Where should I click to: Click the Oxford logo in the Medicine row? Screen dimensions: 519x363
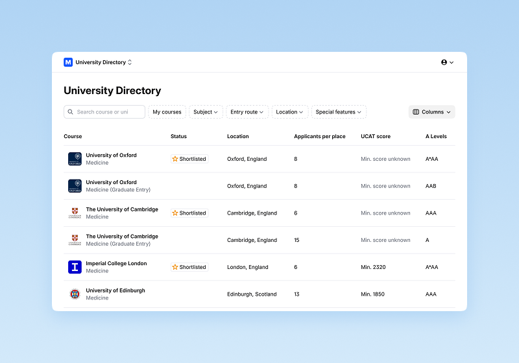pyautogui.click(x=75, y=159)
